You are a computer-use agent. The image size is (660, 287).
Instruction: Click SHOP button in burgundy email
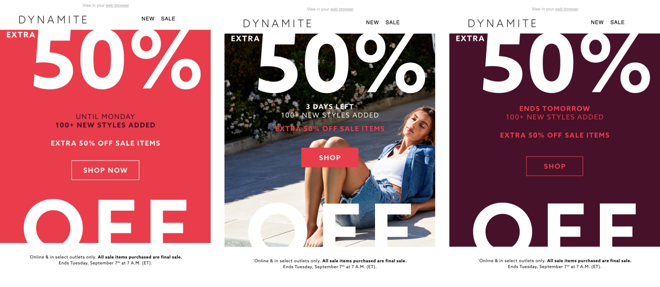coord(554,166)
